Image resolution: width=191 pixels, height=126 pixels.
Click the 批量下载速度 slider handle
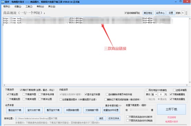131,110
